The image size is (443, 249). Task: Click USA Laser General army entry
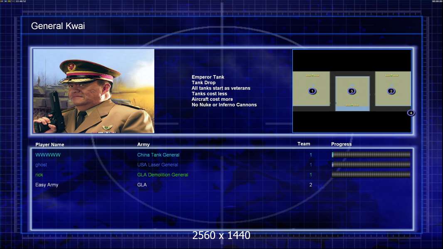click(158, 165)
